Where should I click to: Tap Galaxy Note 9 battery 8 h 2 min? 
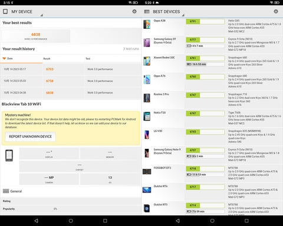[x=205, y=157]
